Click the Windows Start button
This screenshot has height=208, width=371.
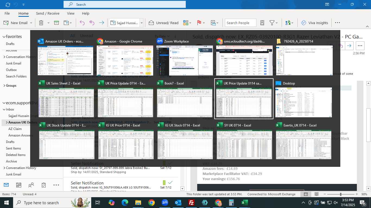click(x=6, y=203)
